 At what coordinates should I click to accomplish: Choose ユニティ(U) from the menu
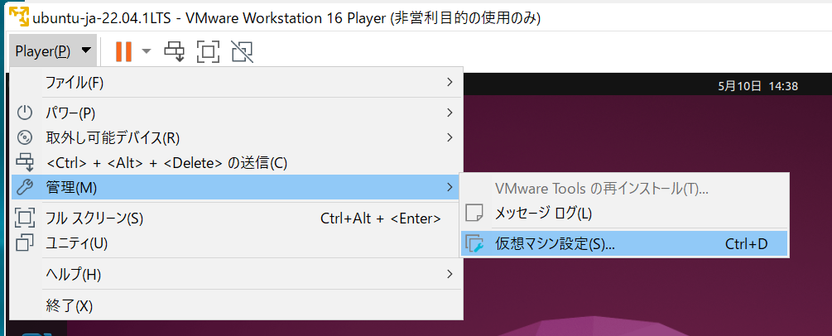237,243
